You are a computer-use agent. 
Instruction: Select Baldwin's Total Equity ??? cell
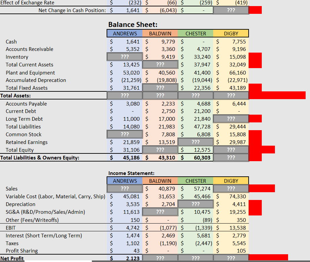[x=160, y=149]
